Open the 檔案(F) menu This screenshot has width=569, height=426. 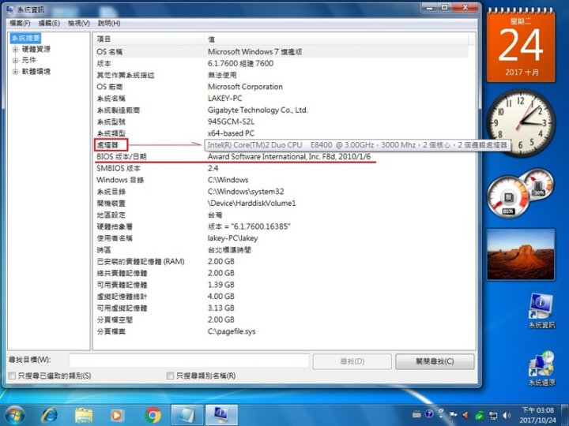[x=20, y=23]
